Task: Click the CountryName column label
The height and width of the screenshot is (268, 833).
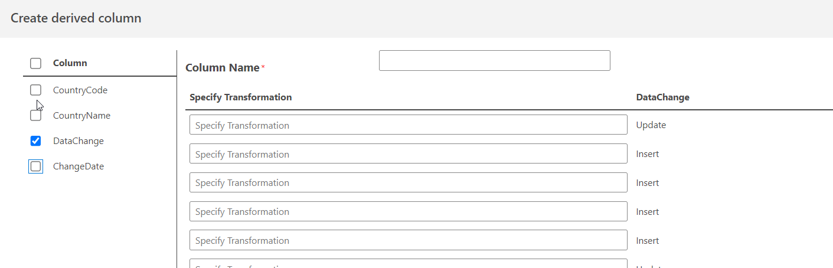Action: 81,116
